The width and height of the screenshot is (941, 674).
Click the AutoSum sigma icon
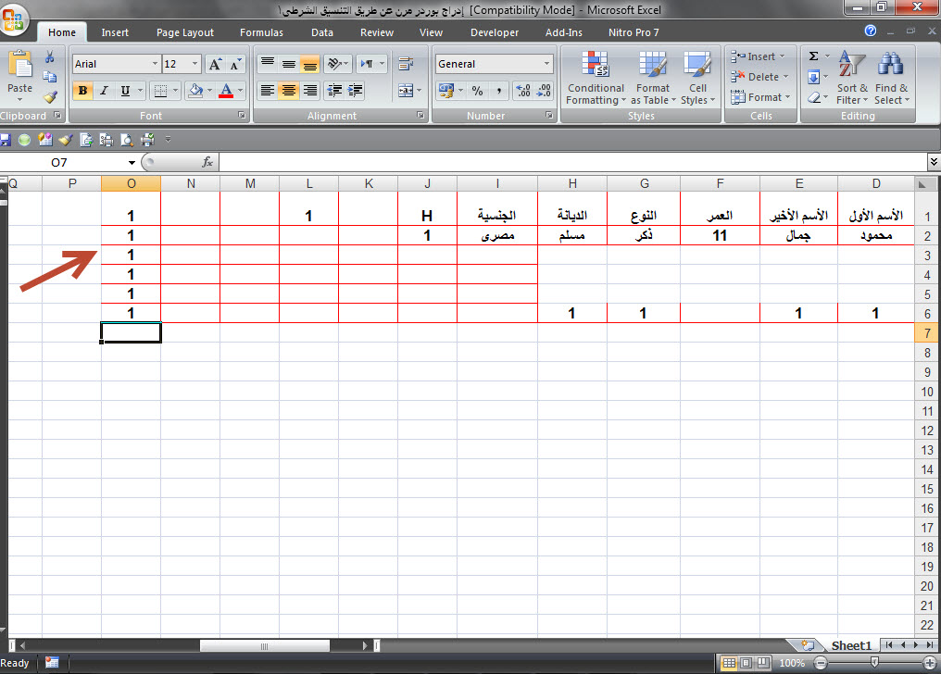(814, 56)
